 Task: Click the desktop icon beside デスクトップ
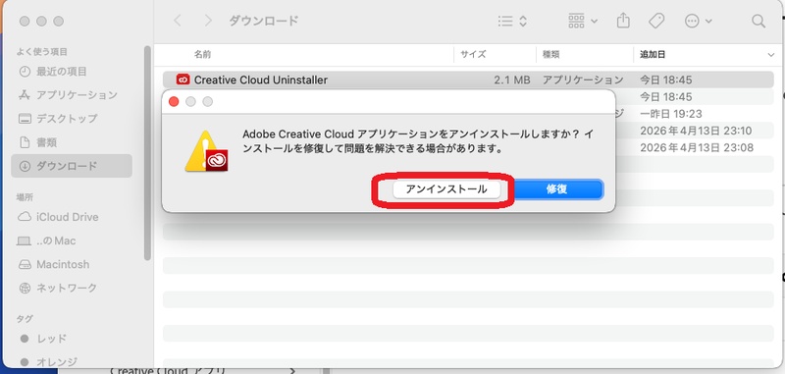pyautogui.click(x=25, y=119)
